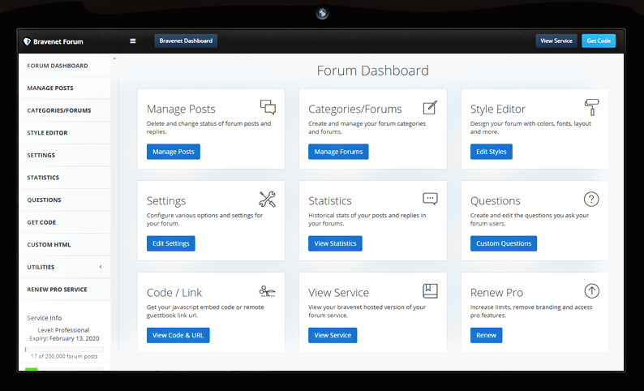
Task: Click the speech bubbles icon in Manage Posts
Action: (x=268, y=108)
